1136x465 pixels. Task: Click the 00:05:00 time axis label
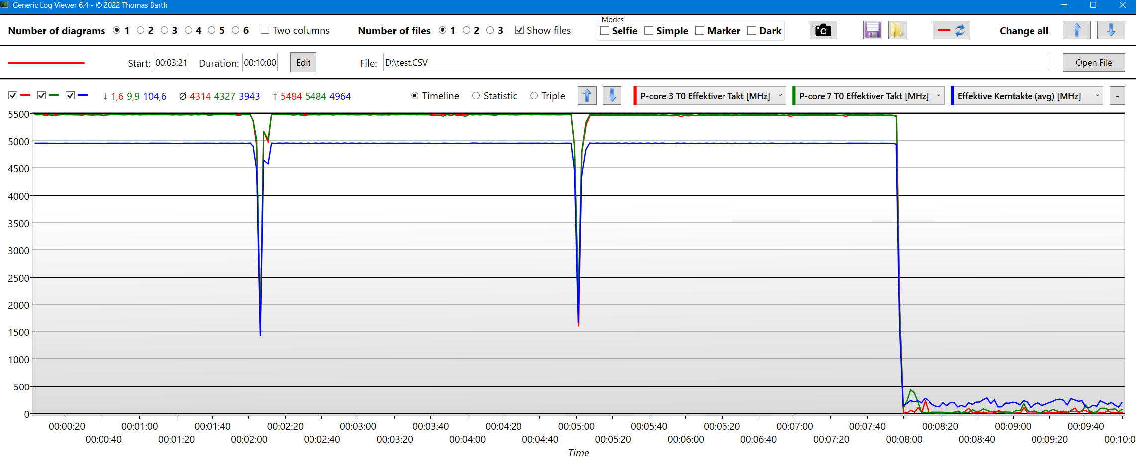(576, 426)
